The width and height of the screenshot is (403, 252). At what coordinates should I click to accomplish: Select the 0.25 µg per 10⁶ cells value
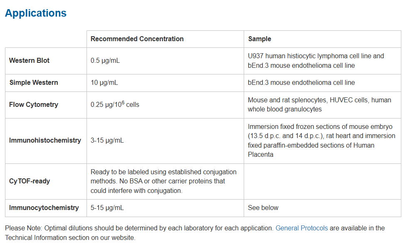[115, 105]
